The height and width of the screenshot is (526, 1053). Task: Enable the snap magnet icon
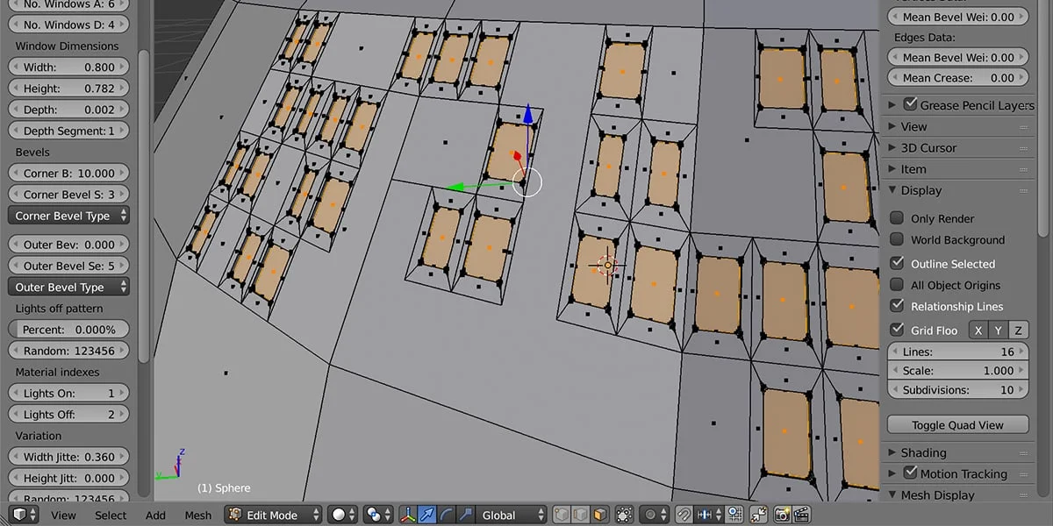click(685, 515)
